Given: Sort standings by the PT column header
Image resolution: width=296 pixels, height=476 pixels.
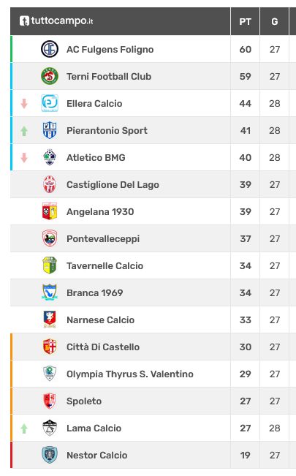Looking at the screenshot, I should (x=245, y=21).
